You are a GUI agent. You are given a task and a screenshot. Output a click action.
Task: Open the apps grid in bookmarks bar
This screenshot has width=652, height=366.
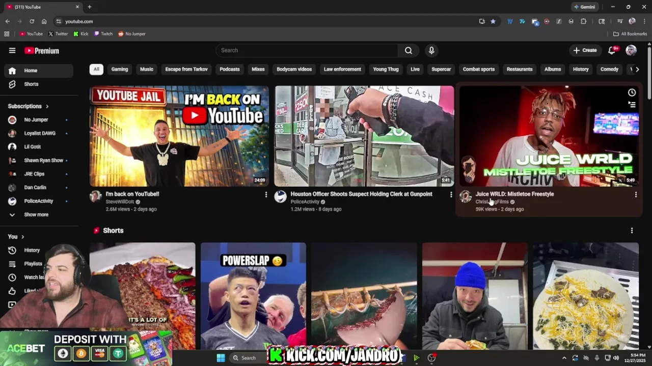pyautogui.click(x=7, y=34)
